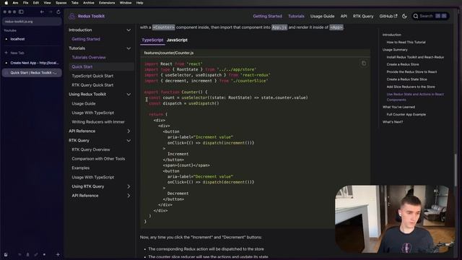Reload the page with the refresh icon
462x260 pixels.
[x=58, y=12]
